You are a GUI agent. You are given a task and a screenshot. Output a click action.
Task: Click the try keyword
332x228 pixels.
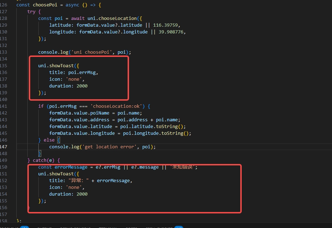click(x=31, y=11)
